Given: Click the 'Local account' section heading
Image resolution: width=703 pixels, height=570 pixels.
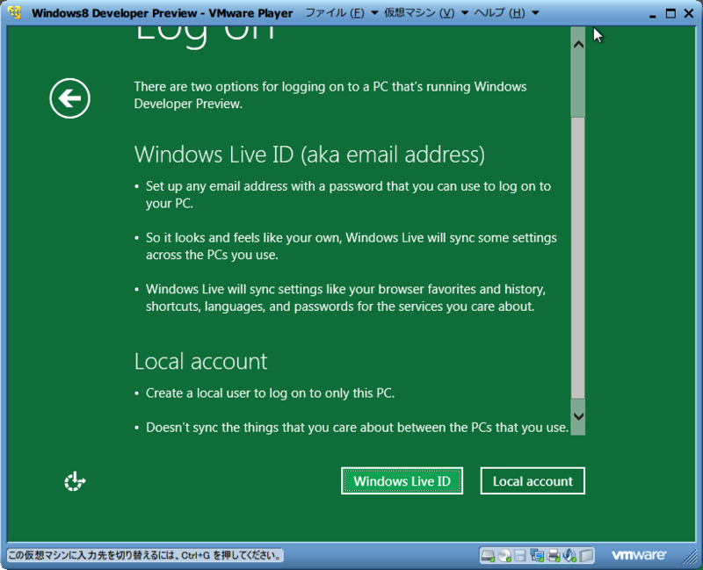Looking at the screenshot, I should [201, 361].
